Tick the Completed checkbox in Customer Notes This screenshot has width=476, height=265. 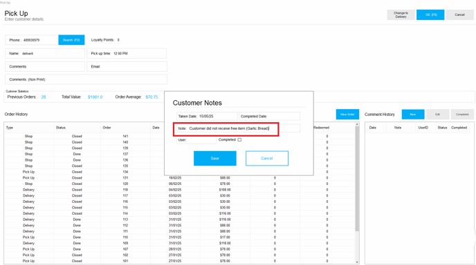(239, 139)
